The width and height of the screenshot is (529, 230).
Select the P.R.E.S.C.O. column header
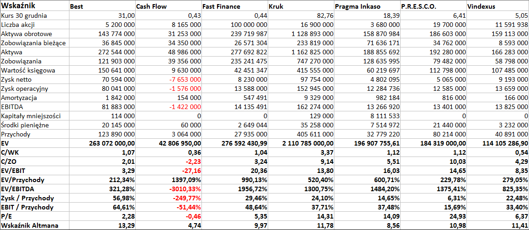[x=434, y=6]
